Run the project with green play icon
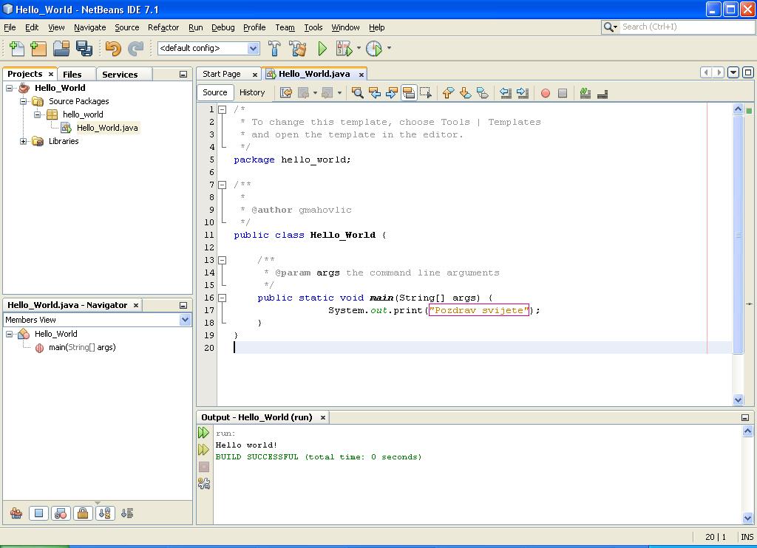 coord(322,49)
